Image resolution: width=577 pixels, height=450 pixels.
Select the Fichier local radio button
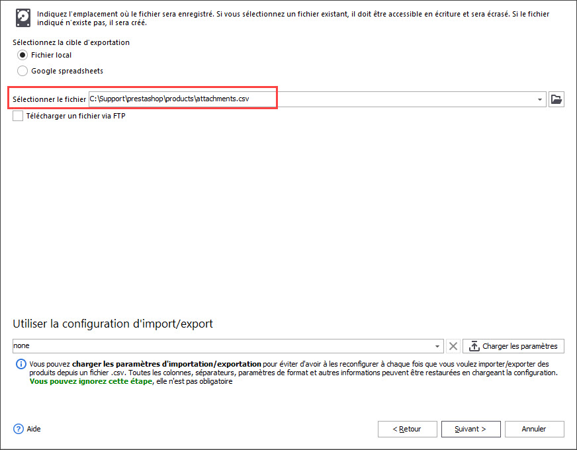pyautogui.click(x=22, y=55)
